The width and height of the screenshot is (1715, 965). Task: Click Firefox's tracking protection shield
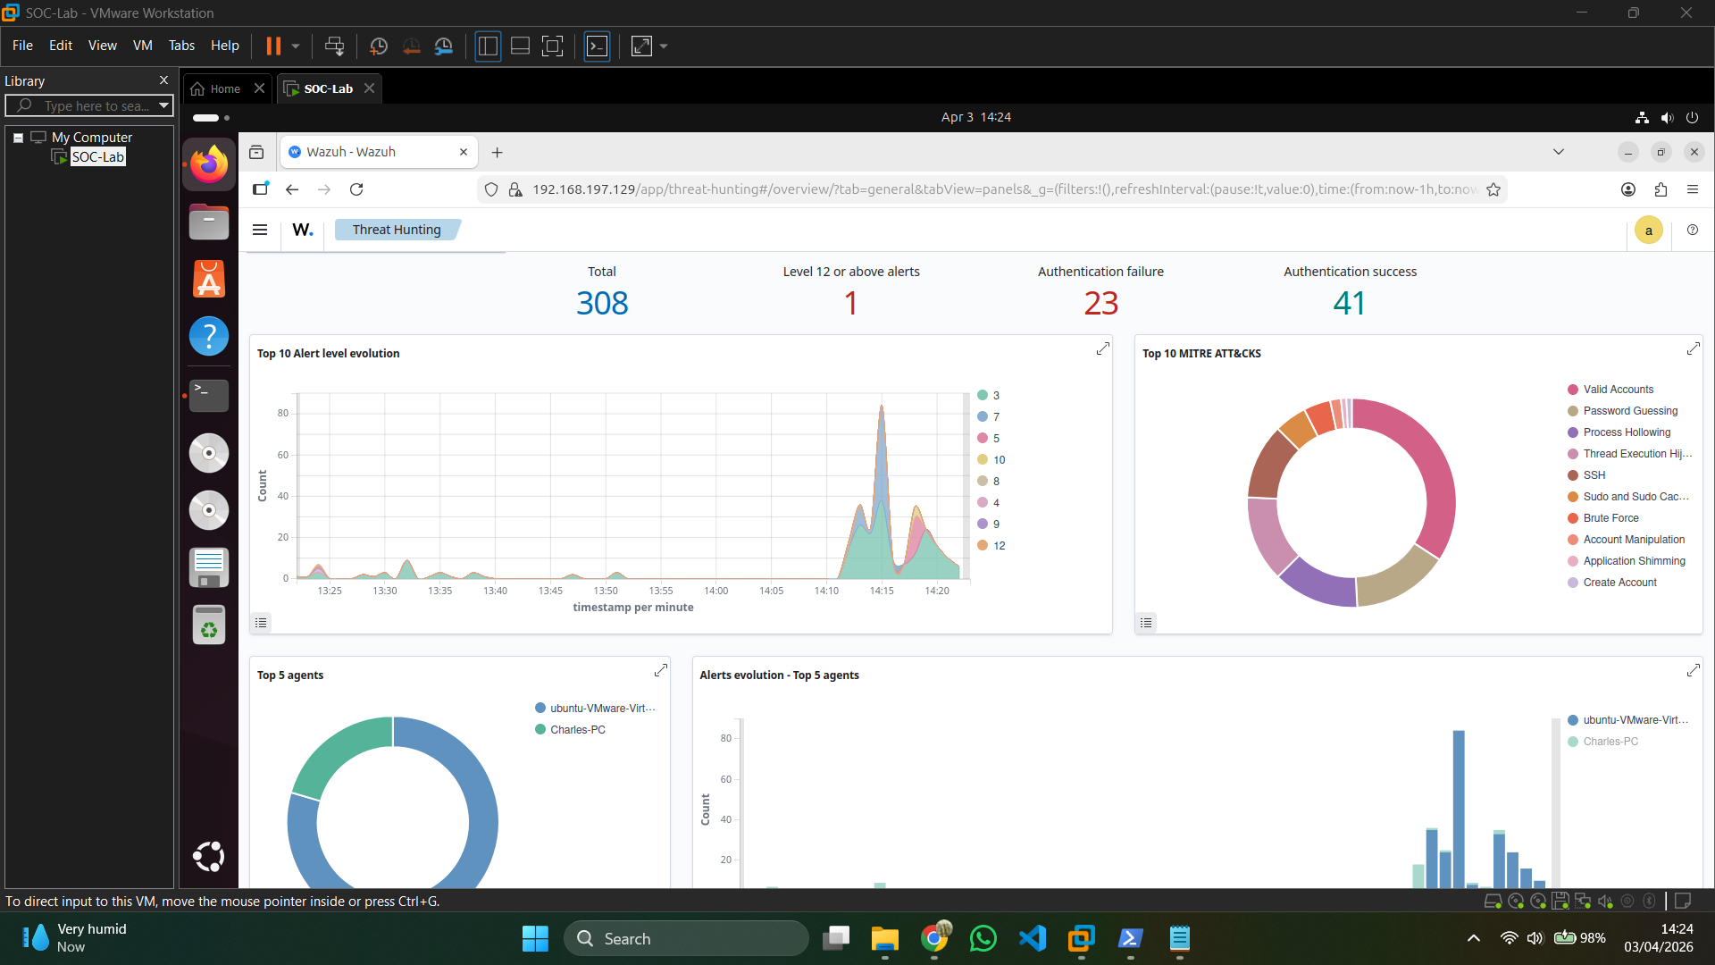[x=491, y=189]
